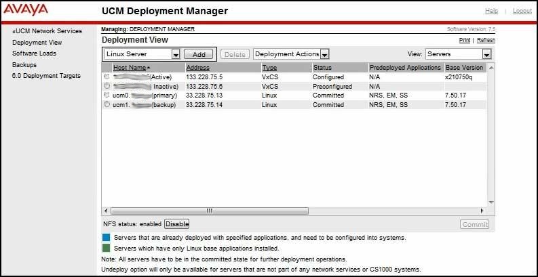Sort table by Host Name column
Screen dimensions: 538x277
(x=130, y=68)
